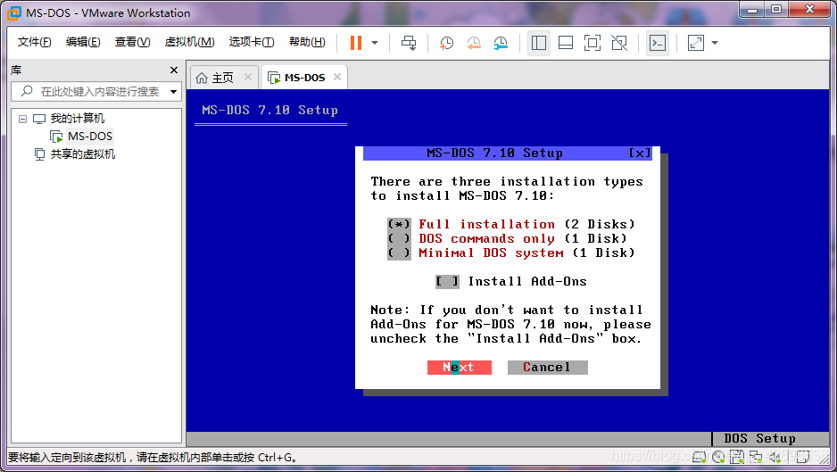This screenshot has height=472, width=837.
Task: Open the power options dropdown arrow
Action: (x=375, y=43)
